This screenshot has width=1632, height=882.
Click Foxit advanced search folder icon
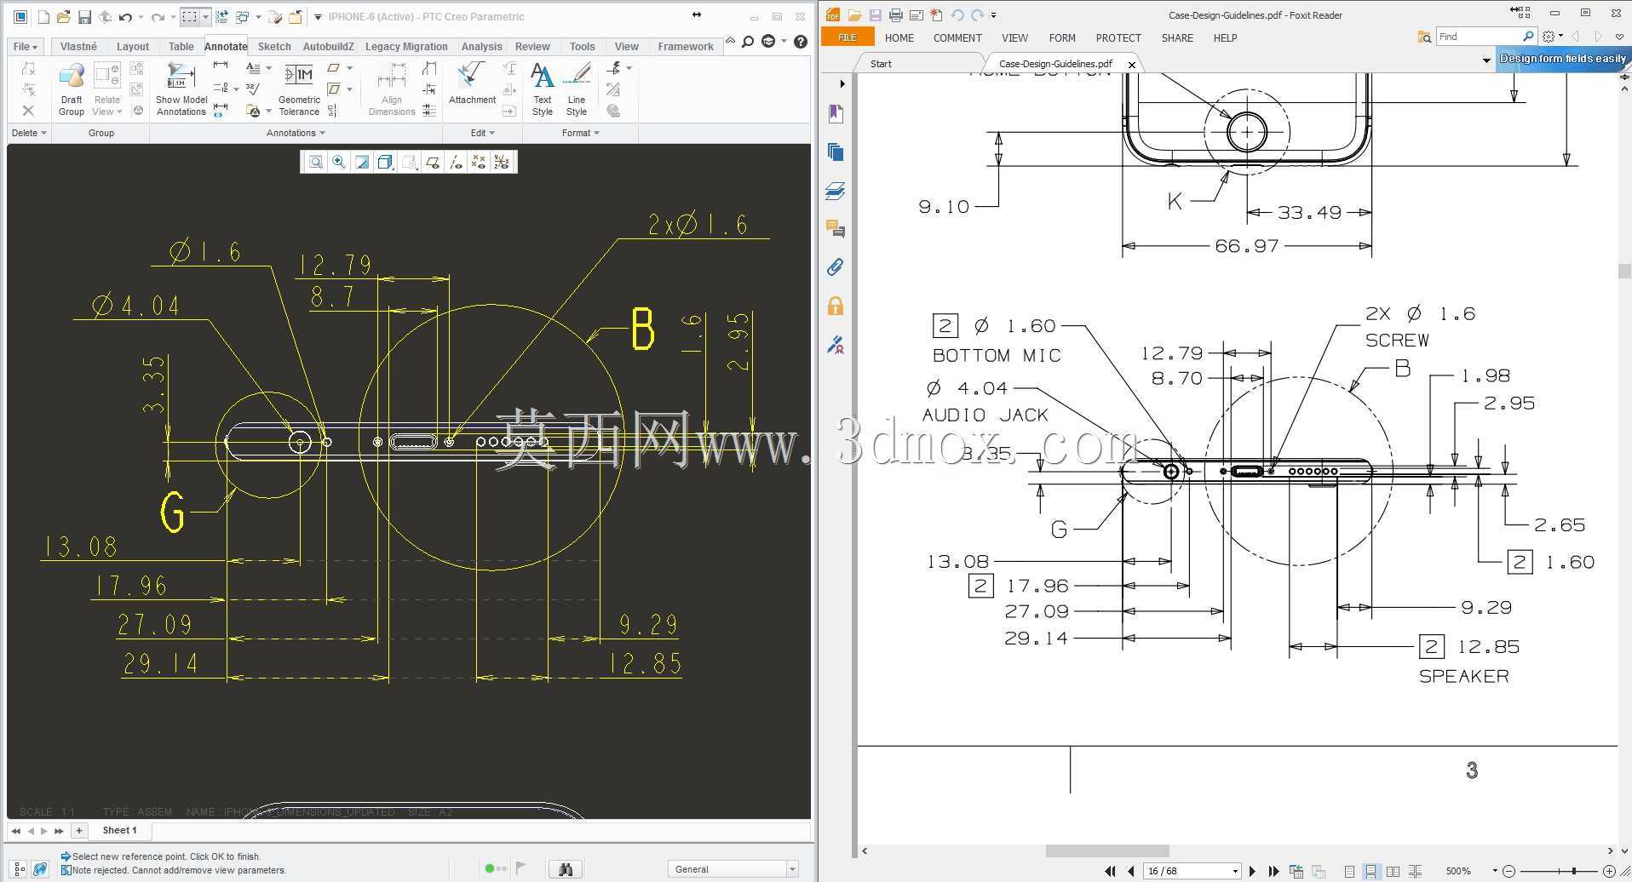point(1424,37)
